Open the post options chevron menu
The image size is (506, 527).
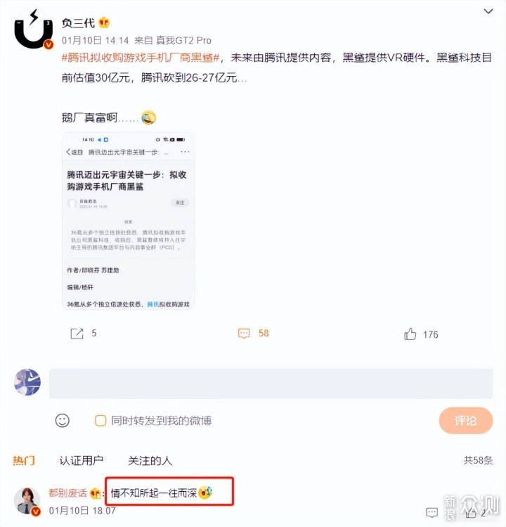[488, 11]
